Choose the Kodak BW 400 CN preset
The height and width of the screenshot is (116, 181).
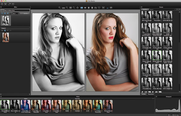tap(167, 16)
